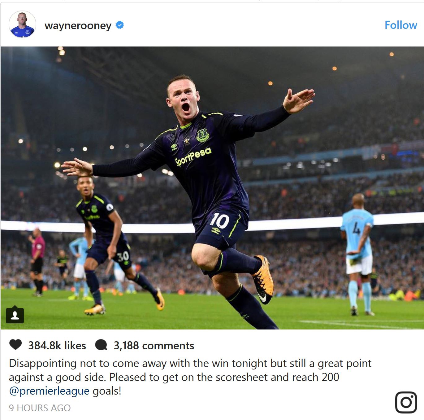
Task: Click the Everton crest on jersey
Action: click(x=203, y=135)
